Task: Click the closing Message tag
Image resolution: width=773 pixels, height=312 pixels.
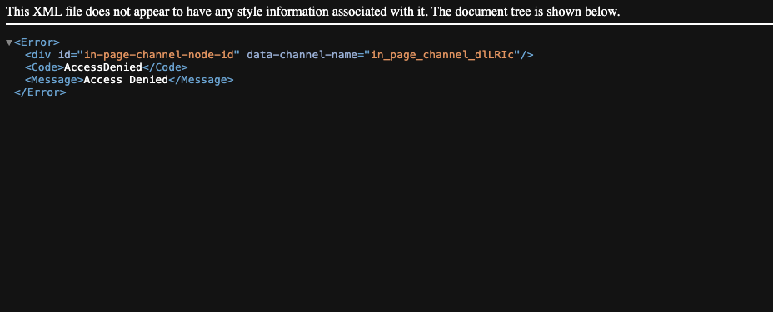Action: 201,79
